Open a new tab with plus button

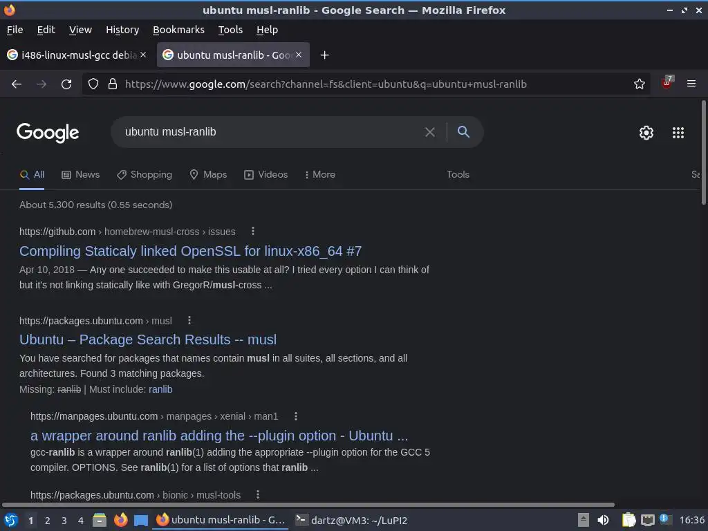(x=324, y=55)
